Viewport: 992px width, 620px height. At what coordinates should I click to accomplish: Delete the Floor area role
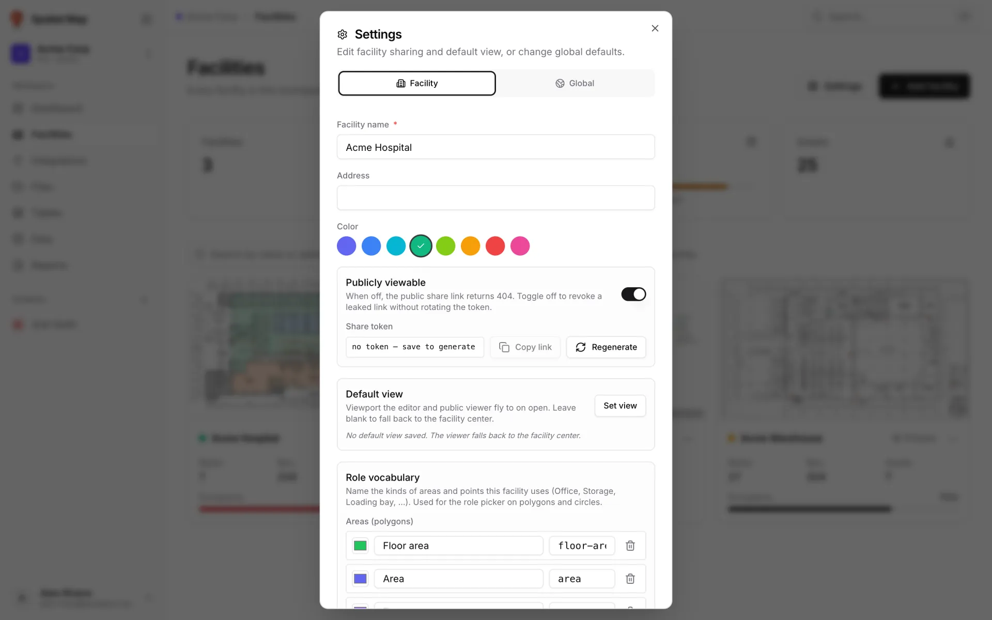click(630, 546)
